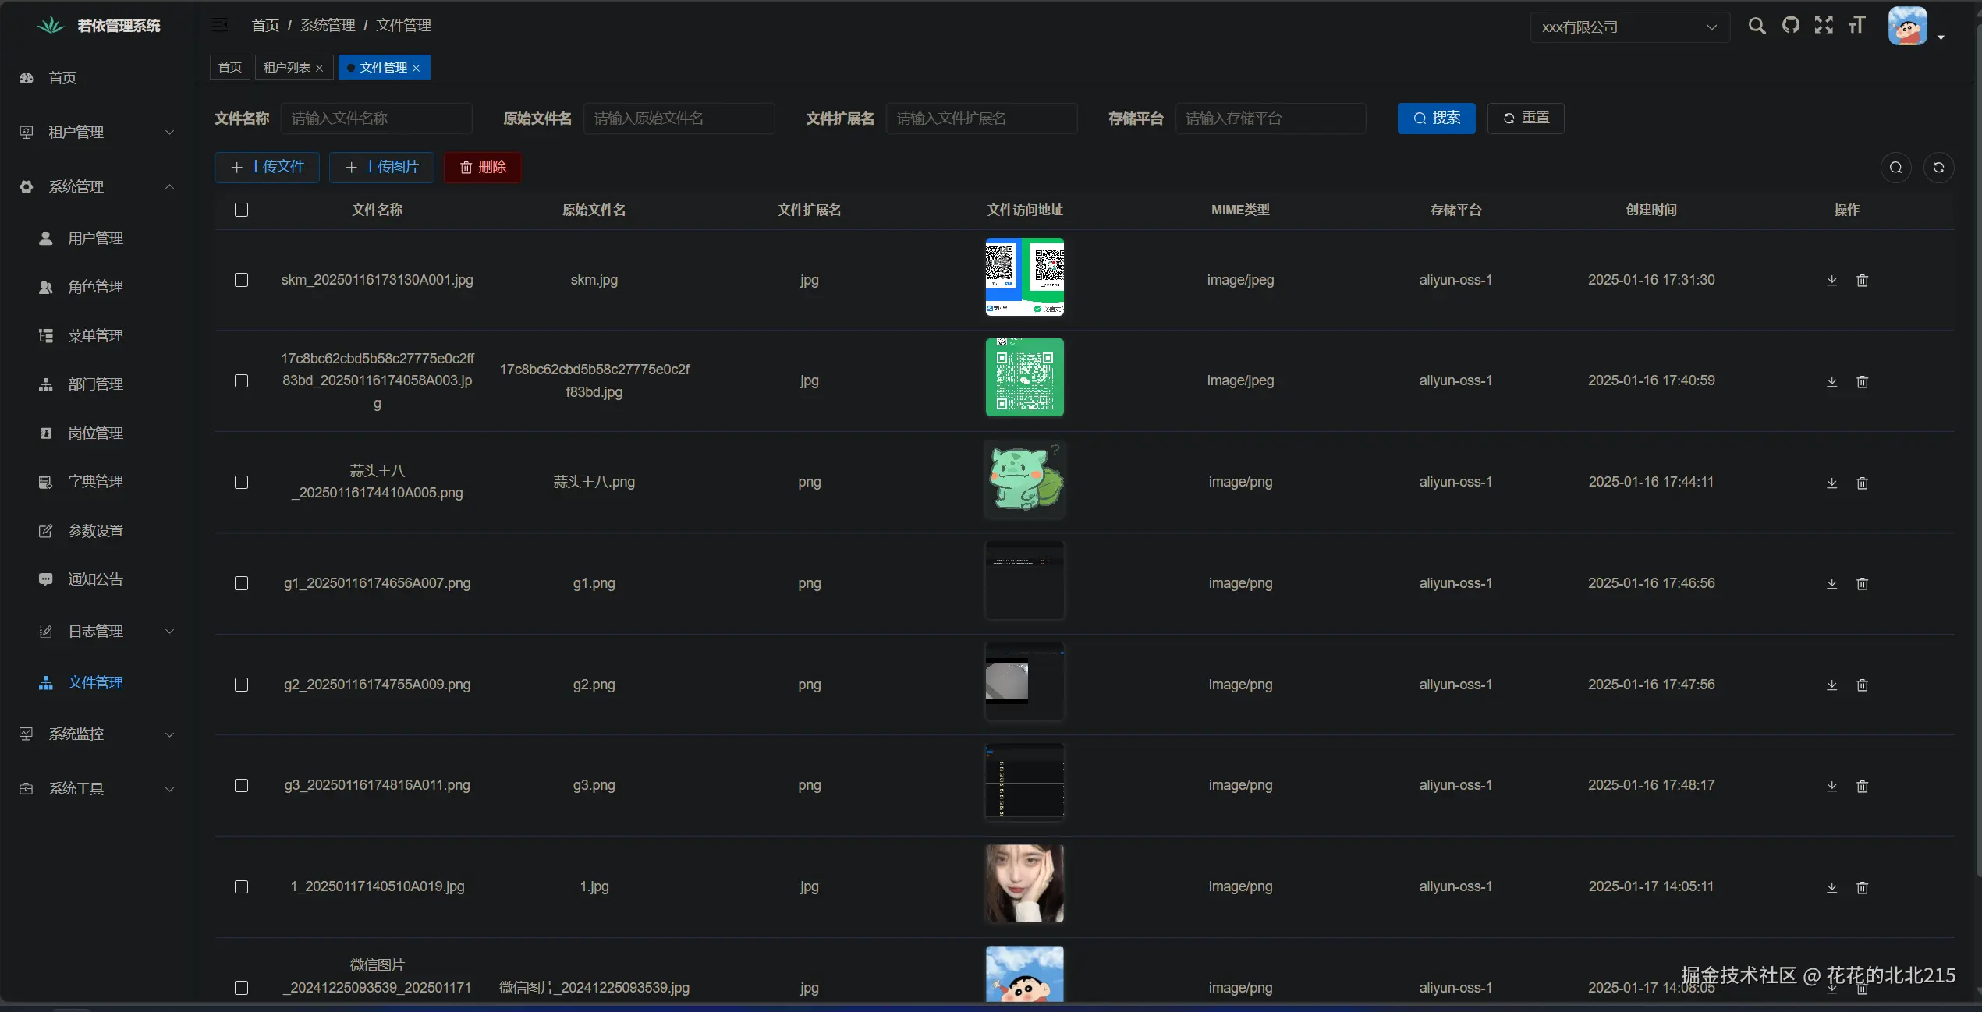
Task: Toggle fullscreen mode icon
Action: [1824, 26]
